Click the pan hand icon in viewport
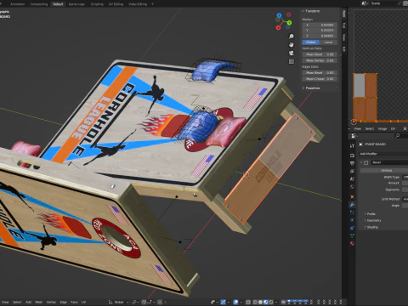 (x=292, y=45)
